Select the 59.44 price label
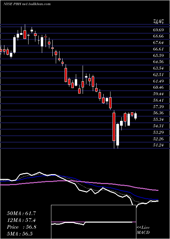This screenshot has width=170, height=239. [158, 94]
